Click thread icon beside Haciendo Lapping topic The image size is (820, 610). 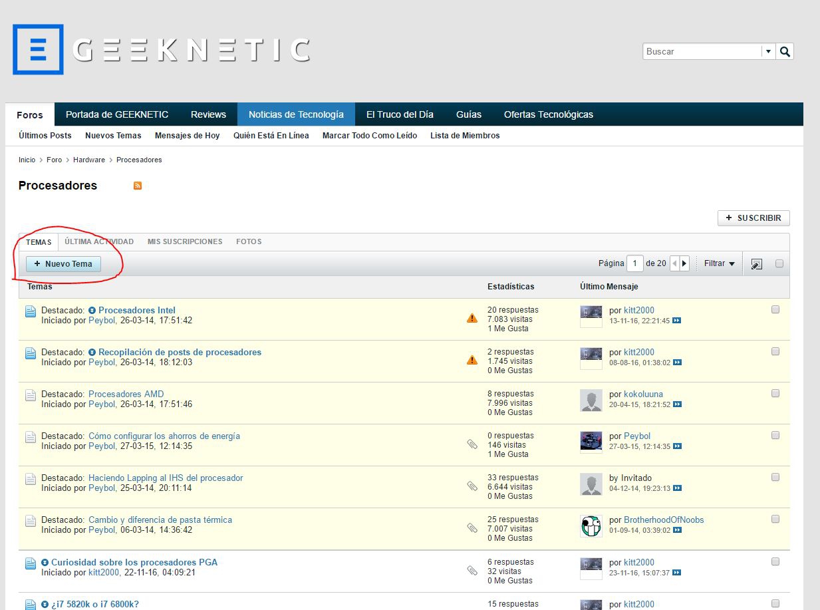click(31, 479)
